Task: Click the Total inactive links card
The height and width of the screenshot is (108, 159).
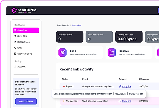Action: pyautogui.click(x=99, y=37)
